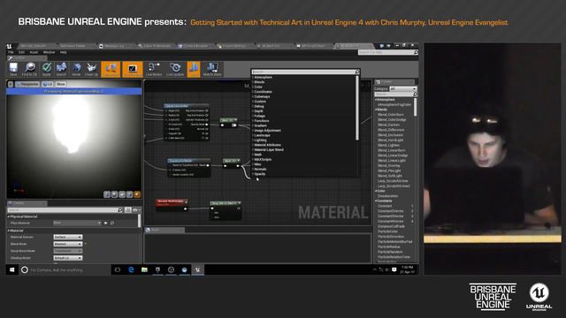Click the Windows Start button
Image resolution: width=566 pixels, height=318 pixels.
point(11,269)
